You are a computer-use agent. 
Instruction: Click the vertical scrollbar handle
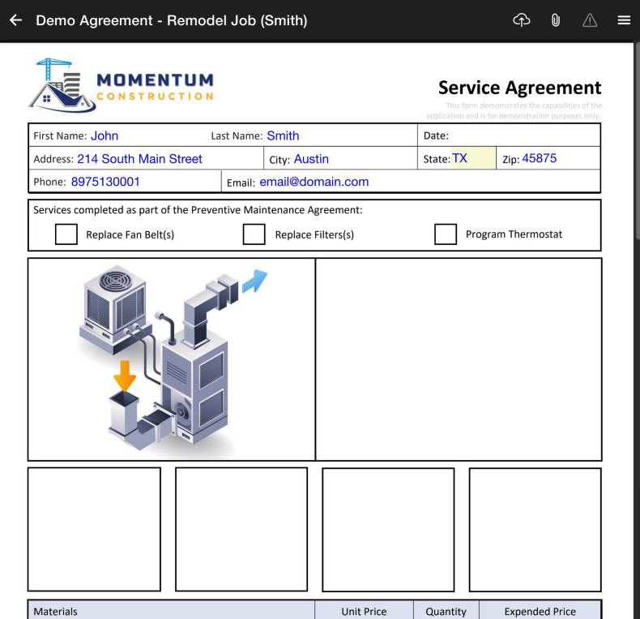[x=637, y=141]
